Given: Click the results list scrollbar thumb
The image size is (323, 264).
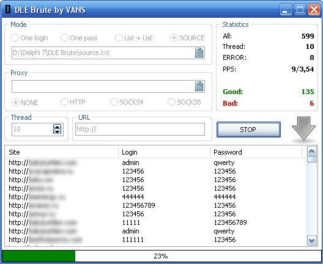Looking at the screenshot, I should click(x=311, y=159).
